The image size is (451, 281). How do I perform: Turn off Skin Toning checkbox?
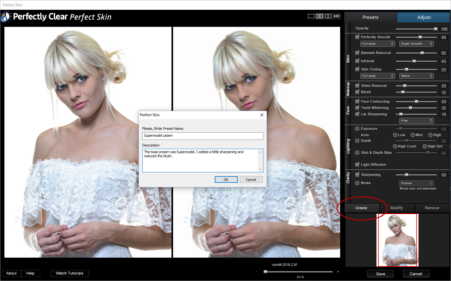pyautogui.click(x=357, y=69)
